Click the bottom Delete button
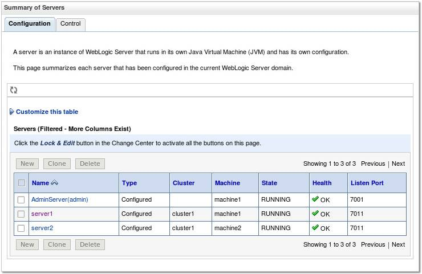Screen dimensions: 422x274 [90, 244]
